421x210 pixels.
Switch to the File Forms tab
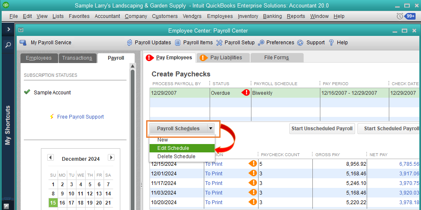(276, 58)
